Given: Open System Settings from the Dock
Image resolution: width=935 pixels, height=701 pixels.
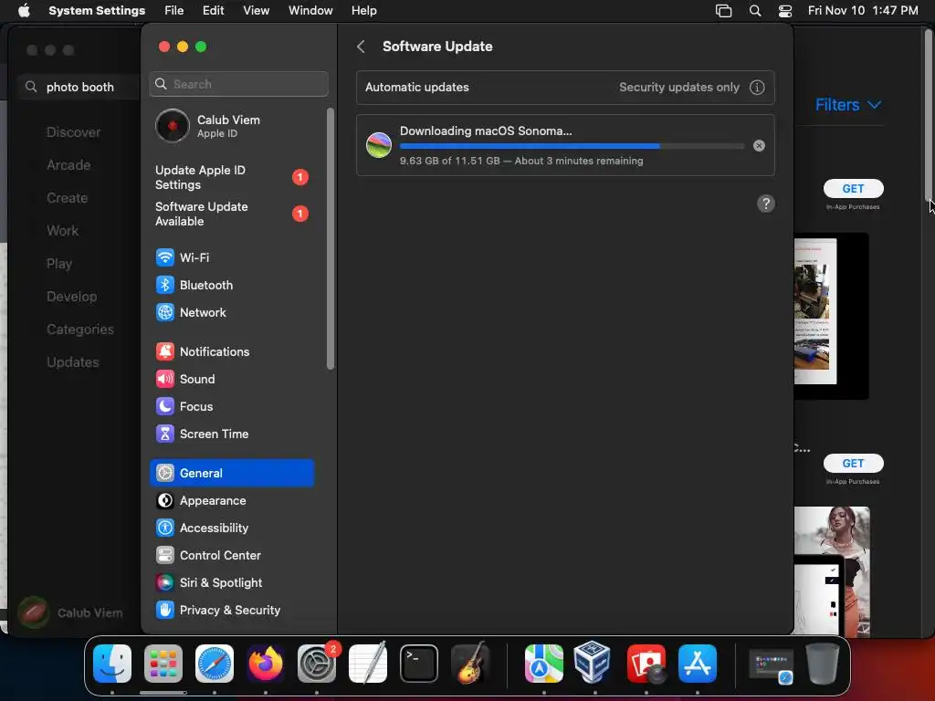Looking at the screenshot, I should point(317,664).
